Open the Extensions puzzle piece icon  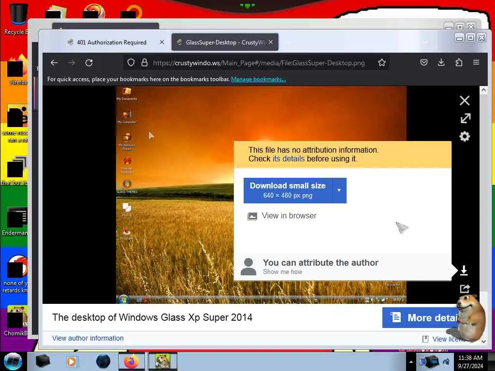tap(459, 62)
